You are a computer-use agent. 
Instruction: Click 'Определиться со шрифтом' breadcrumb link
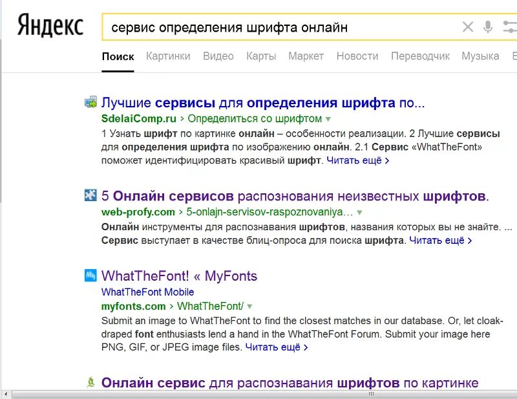tap(255, 118)
